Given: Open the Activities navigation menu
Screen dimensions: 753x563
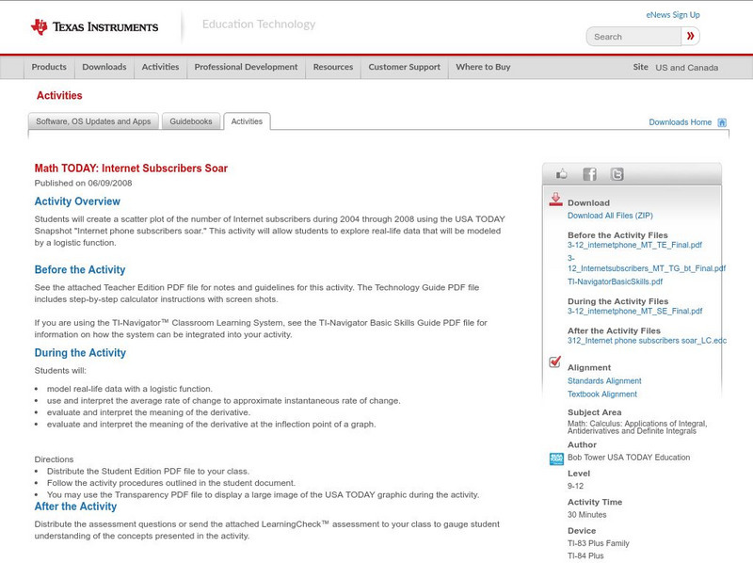Looking at the screenshot, I should coord(160,67).
